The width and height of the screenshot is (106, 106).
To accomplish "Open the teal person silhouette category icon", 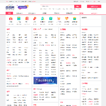I will (x=43, y=18).
